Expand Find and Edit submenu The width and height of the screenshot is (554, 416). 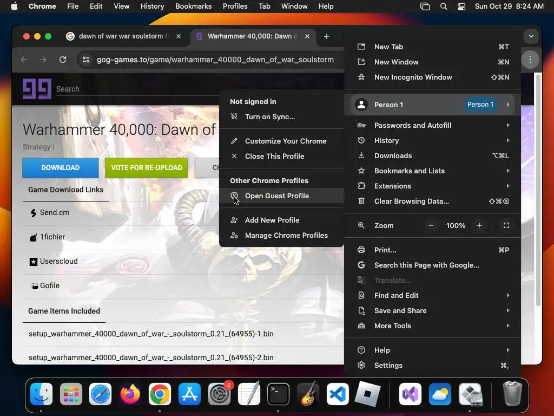point(433,295)
